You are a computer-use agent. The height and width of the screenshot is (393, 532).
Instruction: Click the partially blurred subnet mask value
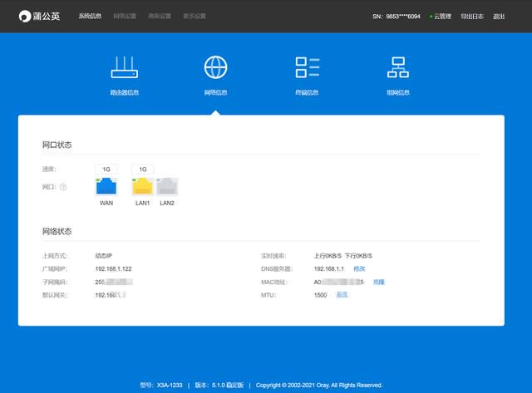click(x=114, y=282)
